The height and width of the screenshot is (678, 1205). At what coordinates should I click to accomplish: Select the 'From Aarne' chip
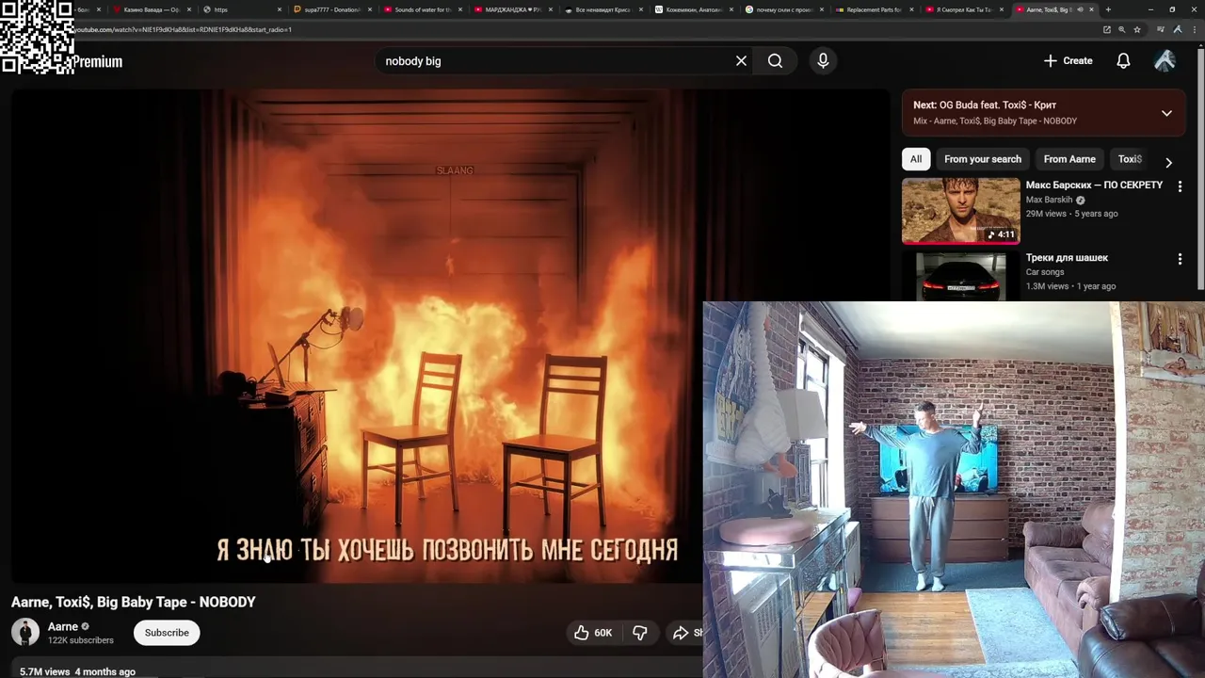click(1069, 159)
